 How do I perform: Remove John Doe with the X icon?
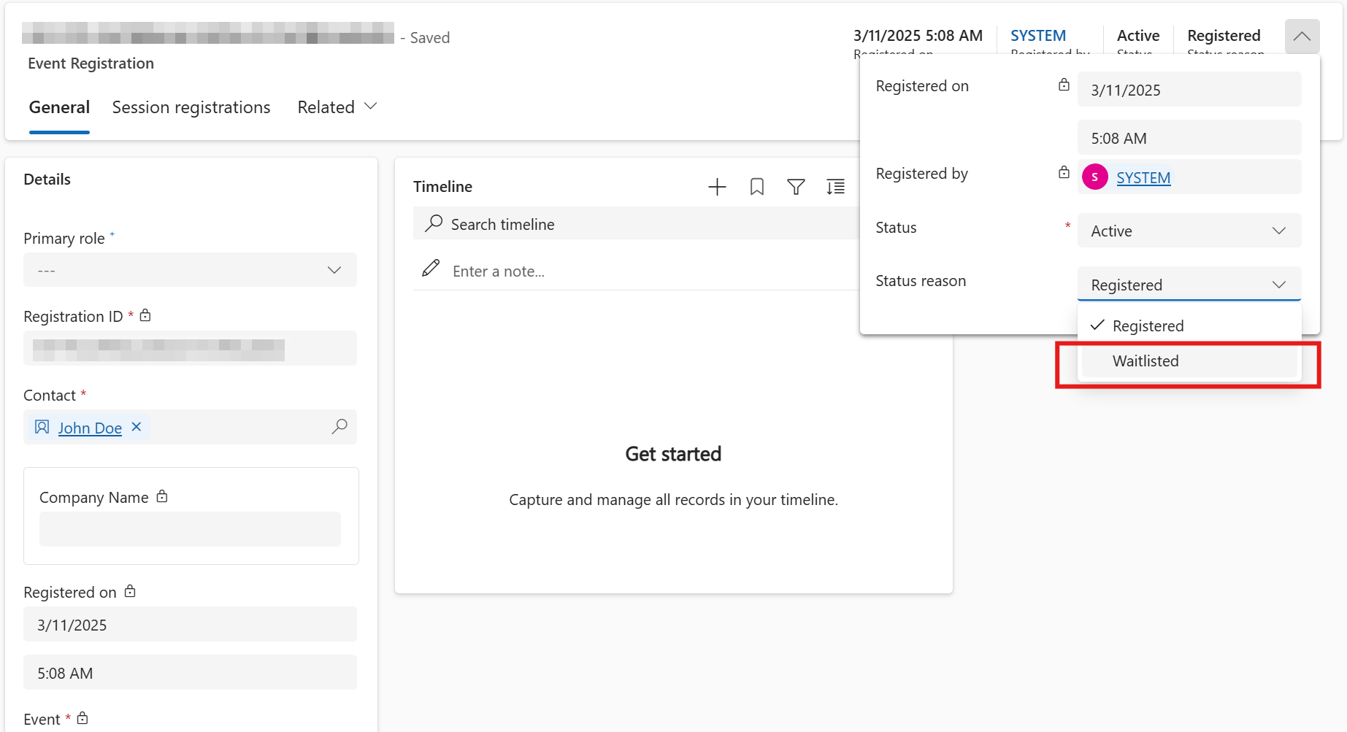137,427
